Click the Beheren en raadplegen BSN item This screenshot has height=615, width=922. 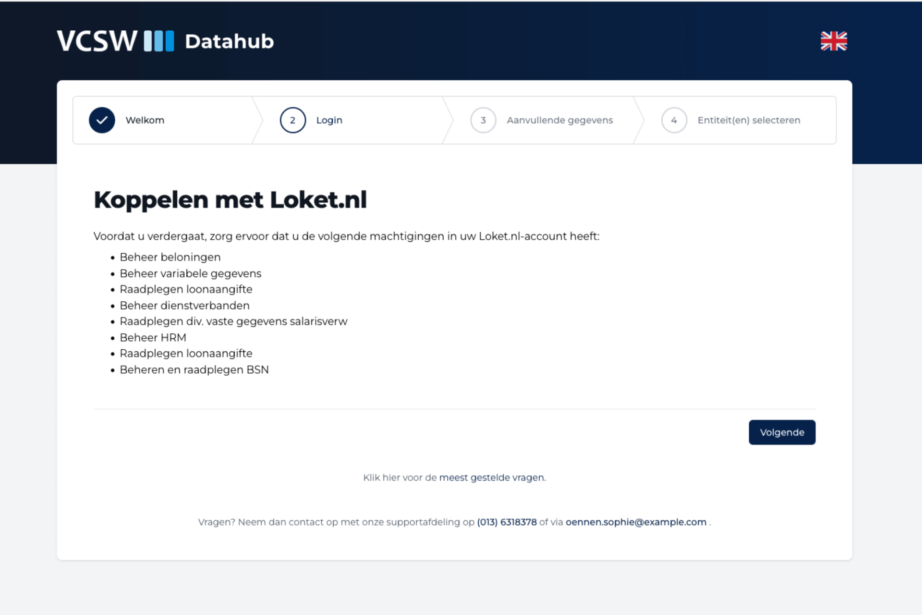coord(194,370)
